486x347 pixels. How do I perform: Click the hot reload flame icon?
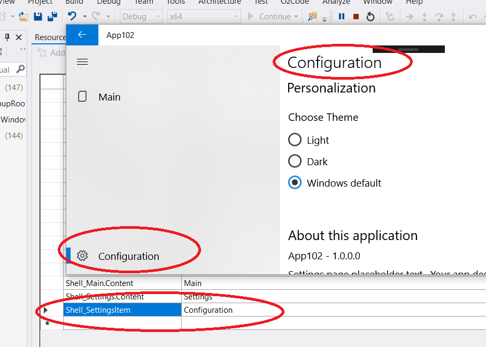390,17
